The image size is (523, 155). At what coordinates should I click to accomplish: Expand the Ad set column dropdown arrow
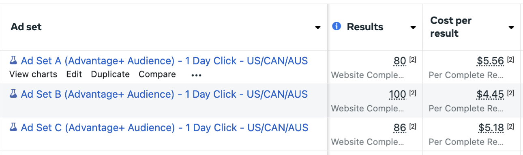[x=318, y=27]
